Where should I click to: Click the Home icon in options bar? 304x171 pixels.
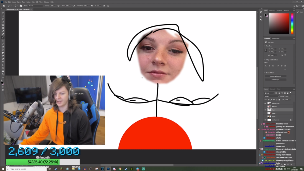tap(4, 6)
